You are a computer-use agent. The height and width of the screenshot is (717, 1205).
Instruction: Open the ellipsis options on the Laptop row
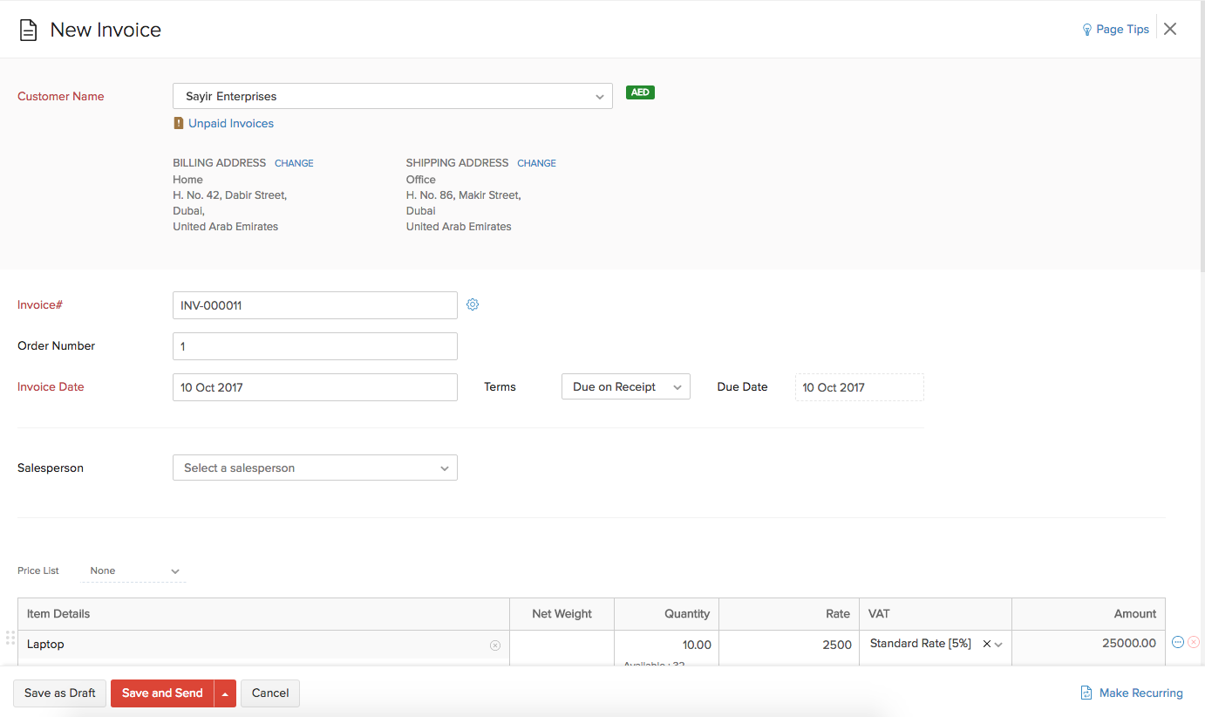click(x=1177, y=641)
